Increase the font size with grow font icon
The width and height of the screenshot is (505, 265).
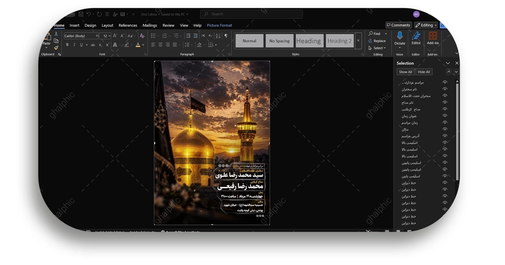[x=115, y=36]
